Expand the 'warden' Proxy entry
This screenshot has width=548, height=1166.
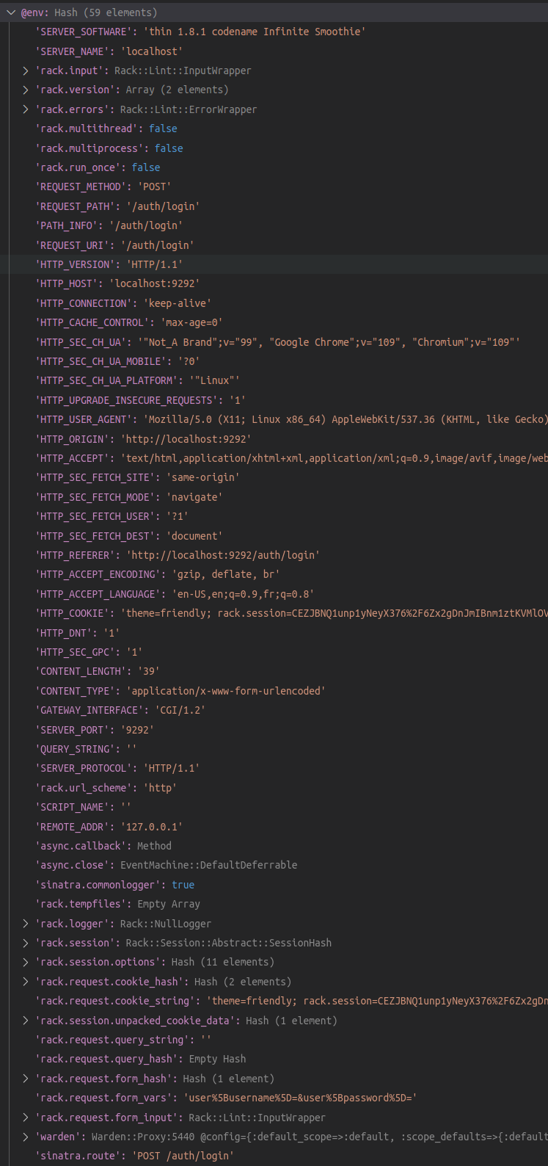pos(26,1137)
